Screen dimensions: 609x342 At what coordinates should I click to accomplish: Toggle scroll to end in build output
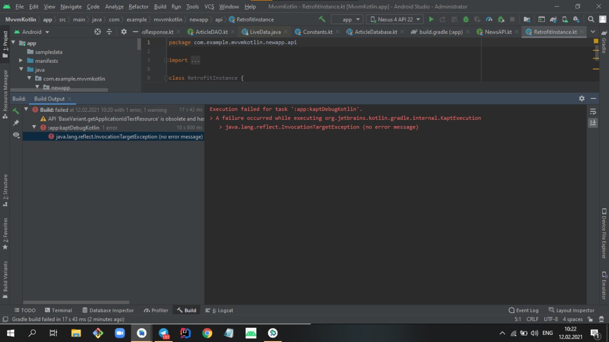[x=593, y=123]
